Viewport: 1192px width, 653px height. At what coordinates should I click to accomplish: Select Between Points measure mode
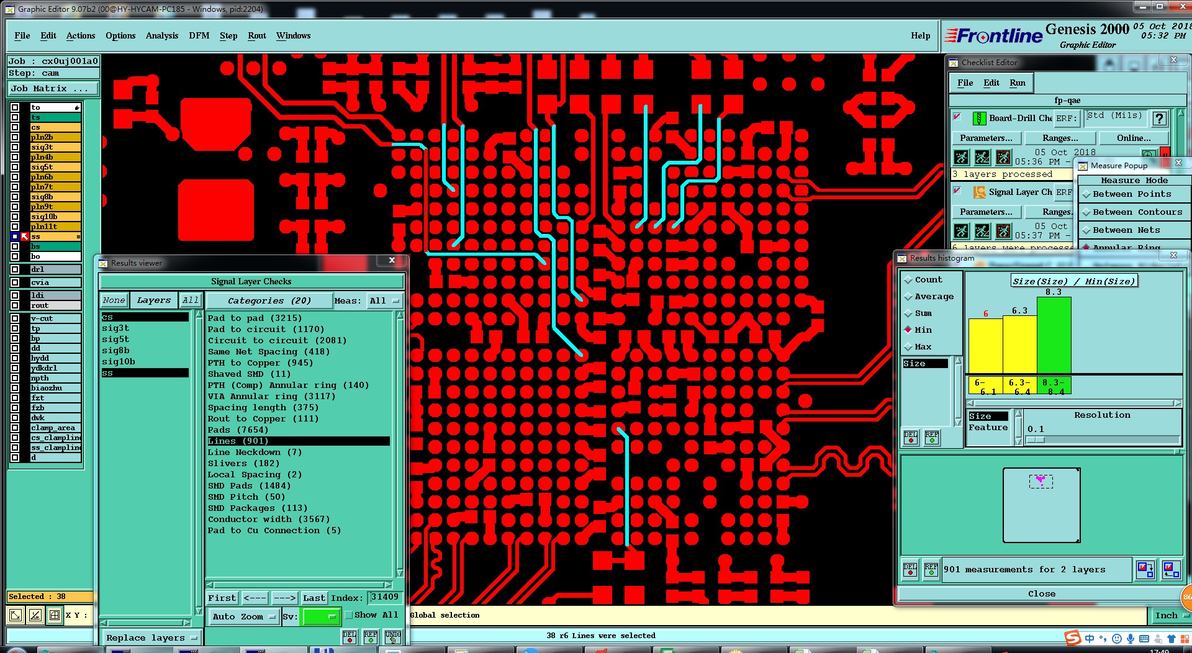pyautogui.click(x=1134, y=194)
